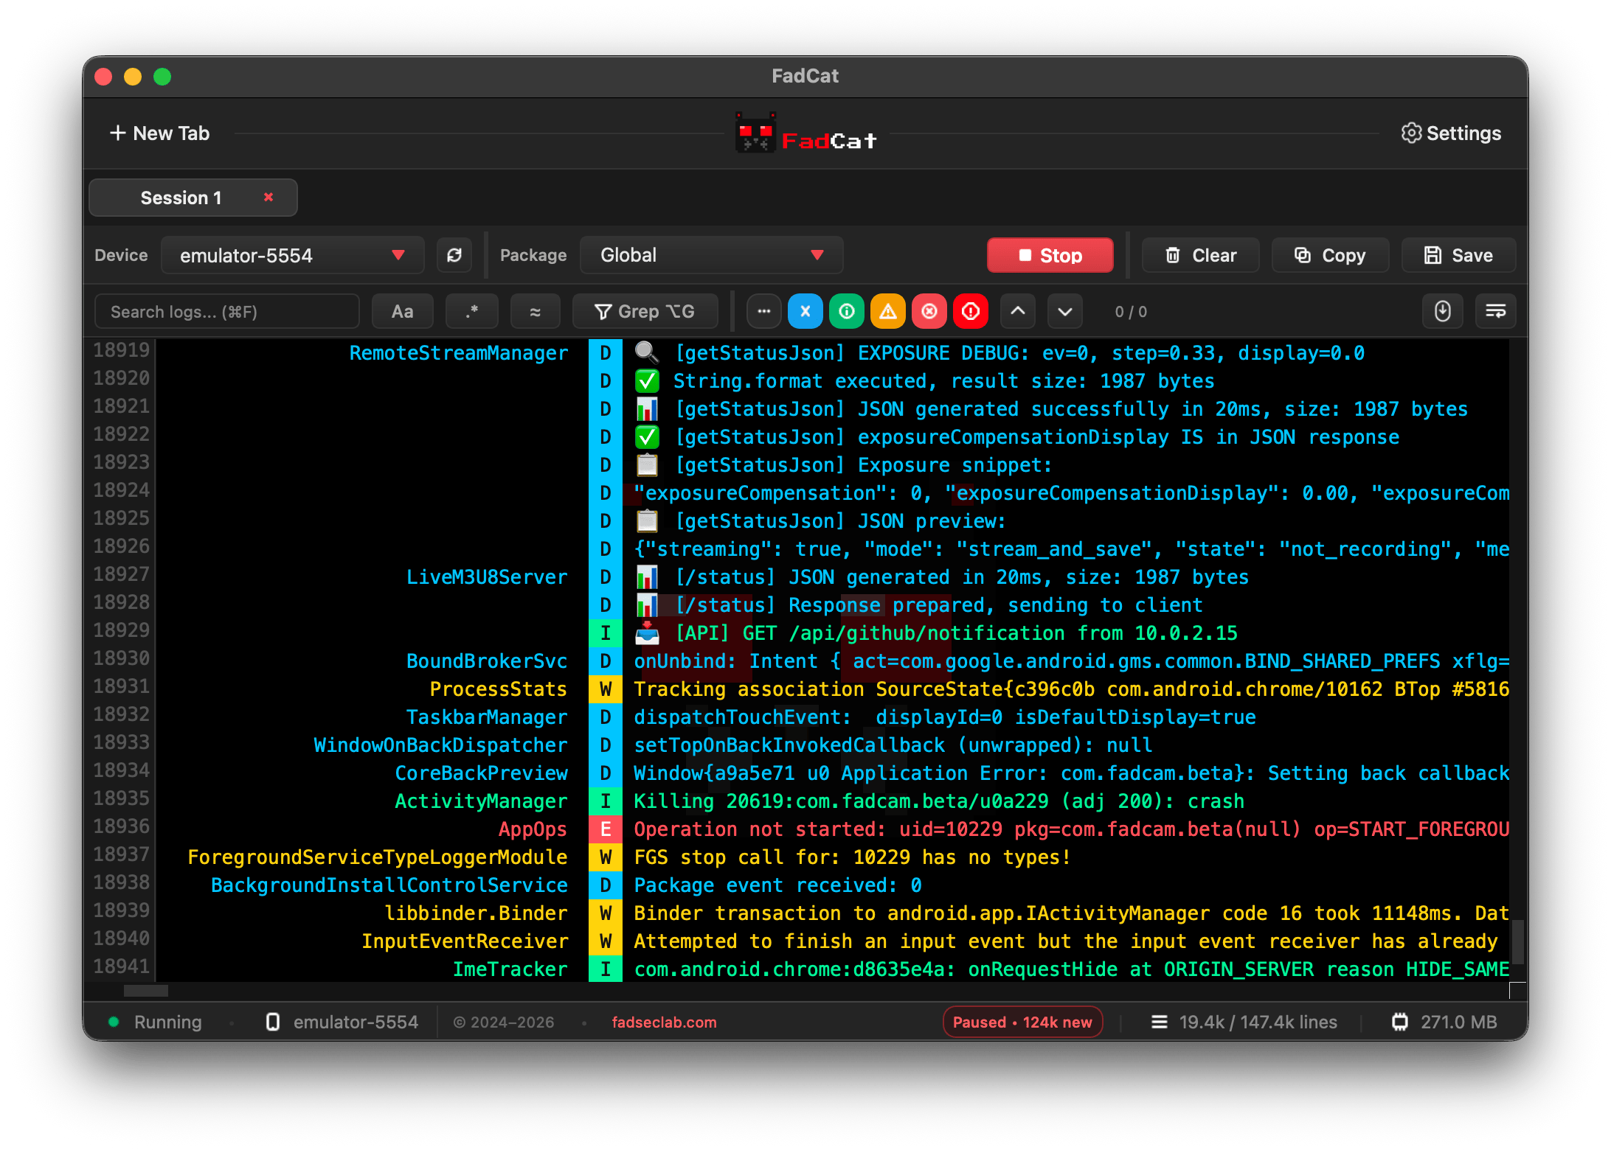
Task: Click the checkmark emoji on the String.format line
Action: click(x=647, y=380)
